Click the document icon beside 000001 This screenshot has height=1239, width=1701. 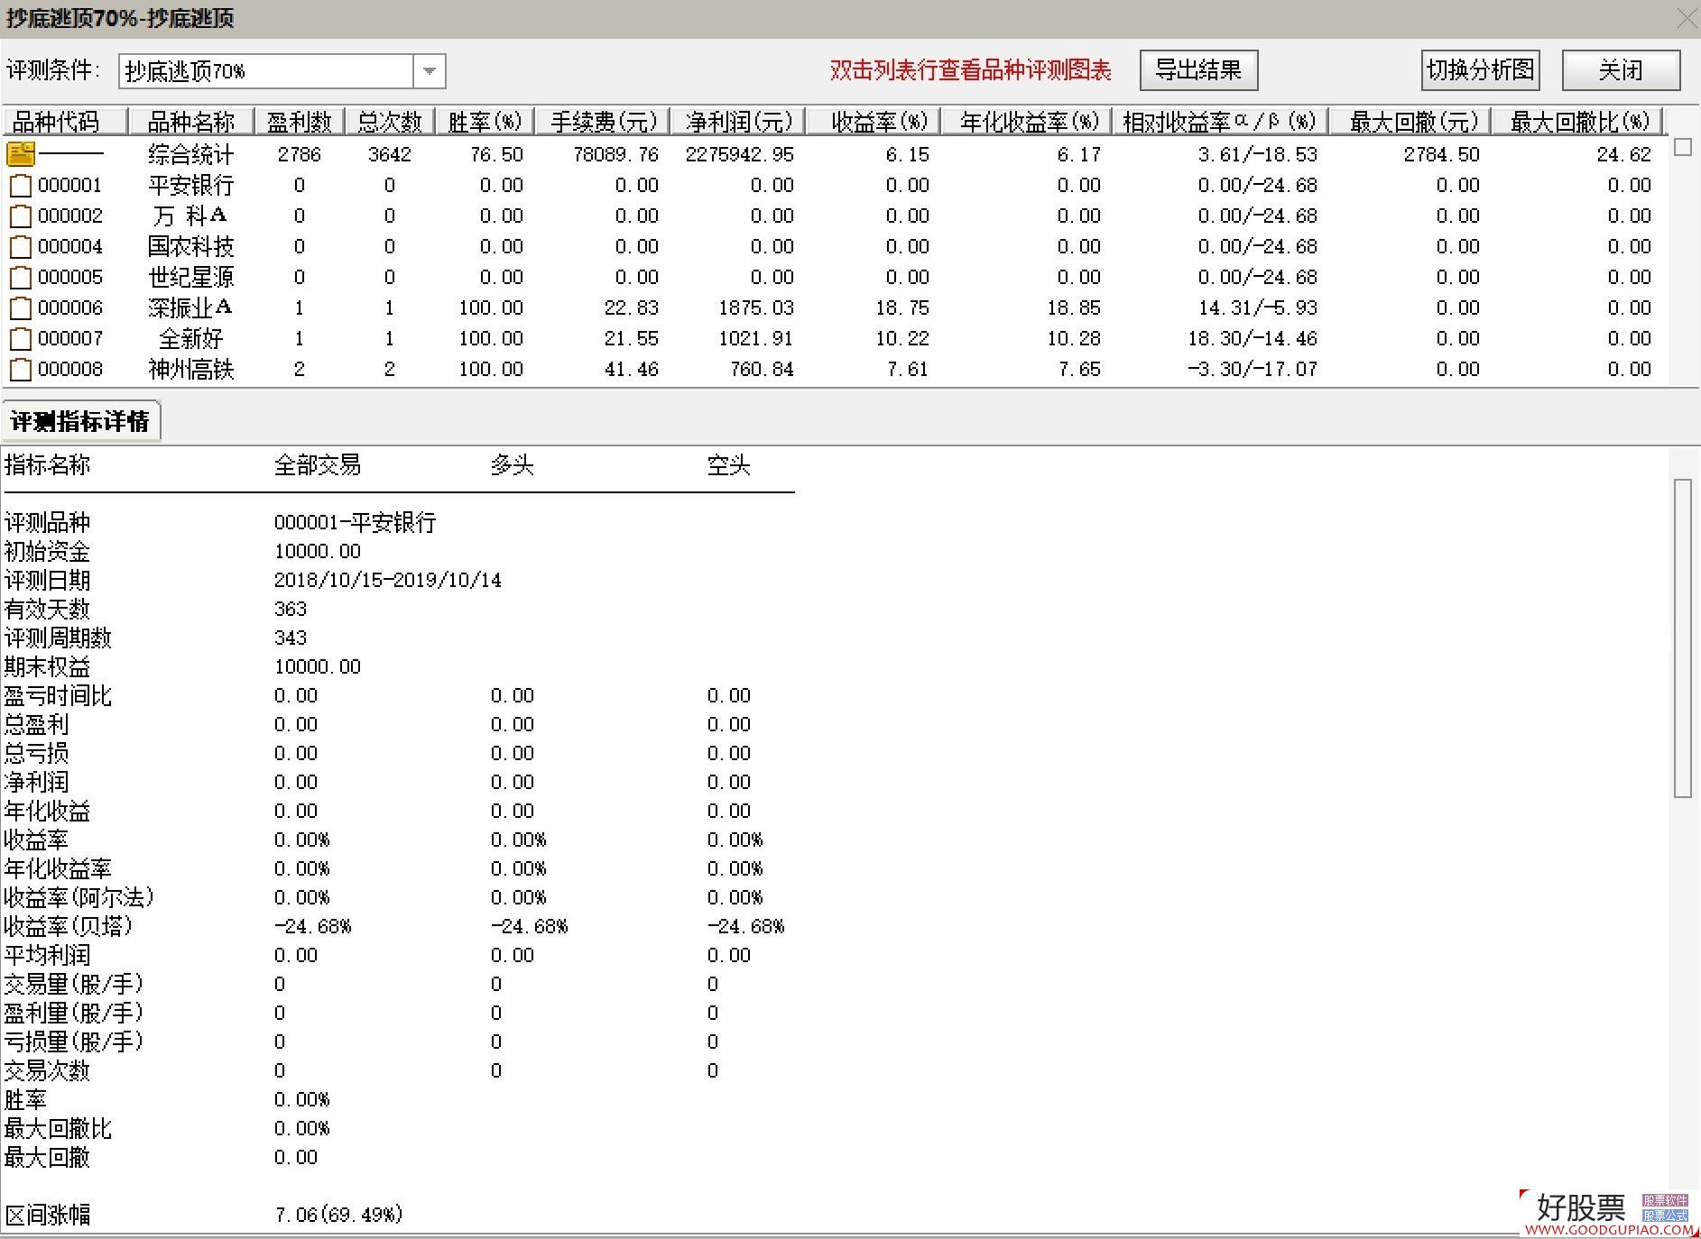(x=21, y=186)
